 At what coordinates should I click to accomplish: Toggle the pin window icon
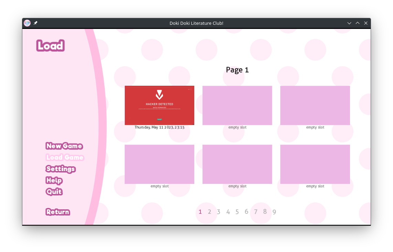click(35, 23)
